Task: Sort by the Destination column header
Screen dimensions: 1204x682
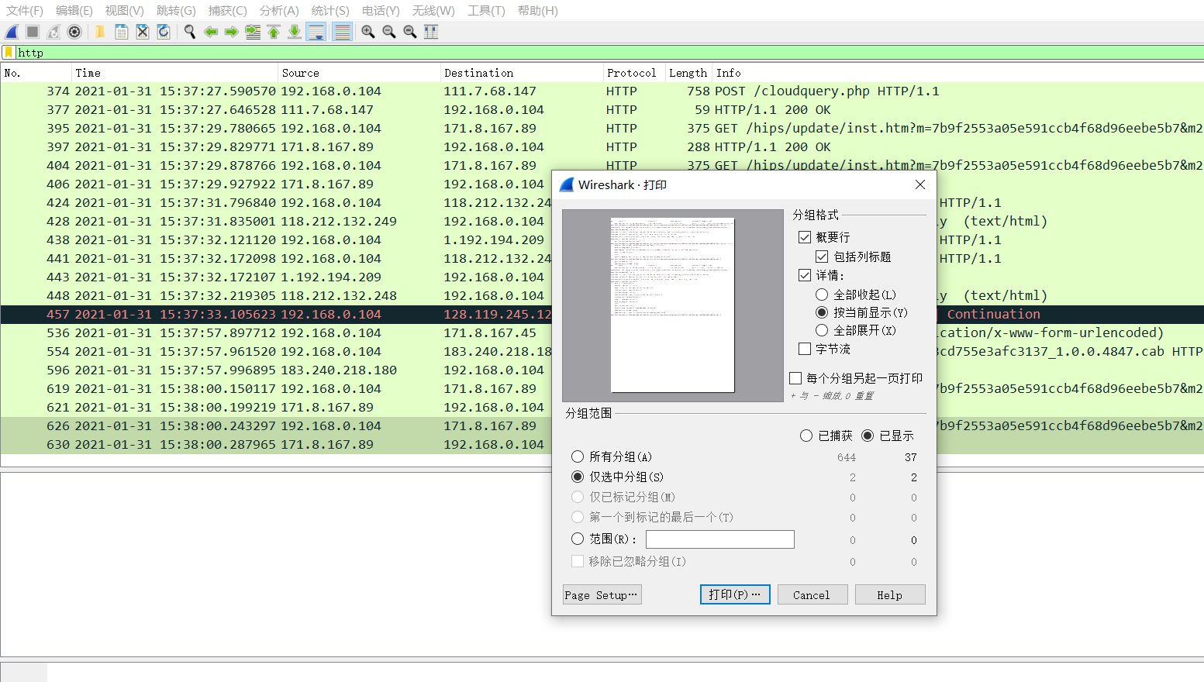Action: coord(522,73)
